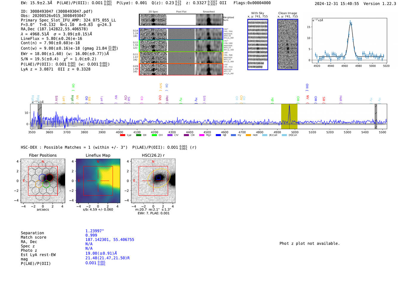Click the green fiber circle in Fiber Positions
Viewport: 417px width, 284px height.
[46, 184]
